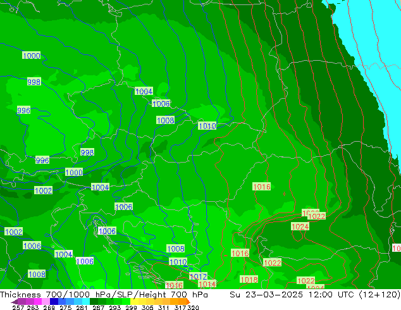The width and height of the screenshot is (401, 310).
Task: Click the orange arrow end of the legend
Action: [x=188, y=302]
